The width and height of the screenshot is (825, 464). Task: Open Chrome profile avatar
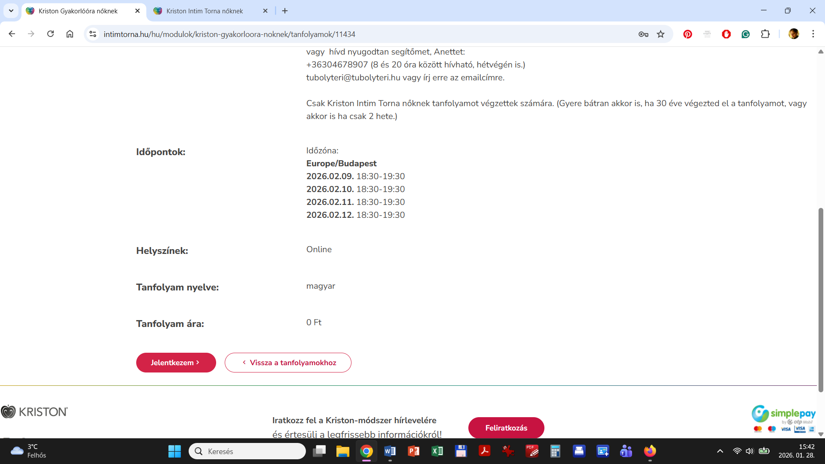point(794,34)
